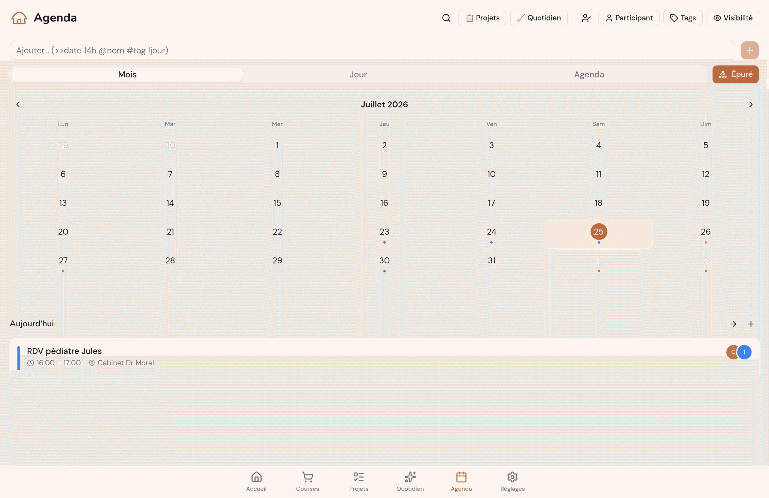The image size is (769, 498).
Task: Open the RDV pédiatre Jules event
Action: coord(384,358)
